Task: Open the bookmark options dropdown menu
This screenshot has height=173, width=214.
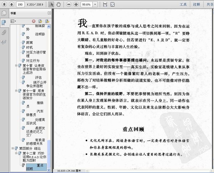Action: point(14,21)
